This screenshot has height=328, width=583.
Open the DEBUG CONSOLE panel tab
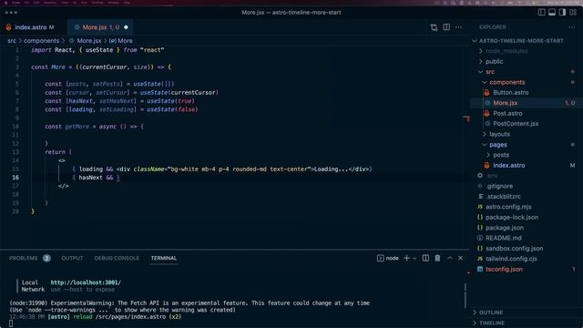click(x=117, y=258)
